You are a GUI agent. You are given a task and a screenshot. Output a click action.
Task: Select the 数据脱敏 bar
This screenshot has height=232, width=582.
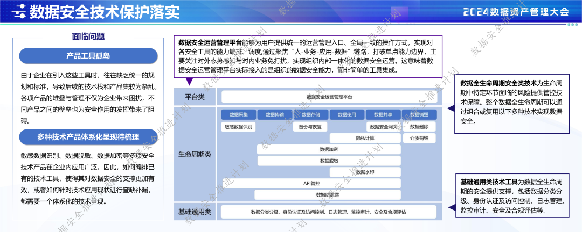point(329,161)
